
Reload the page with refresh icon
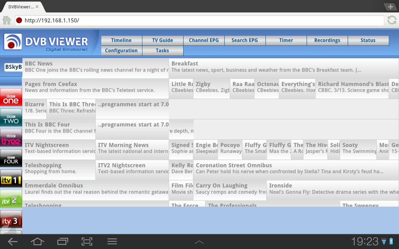point(392,20)
